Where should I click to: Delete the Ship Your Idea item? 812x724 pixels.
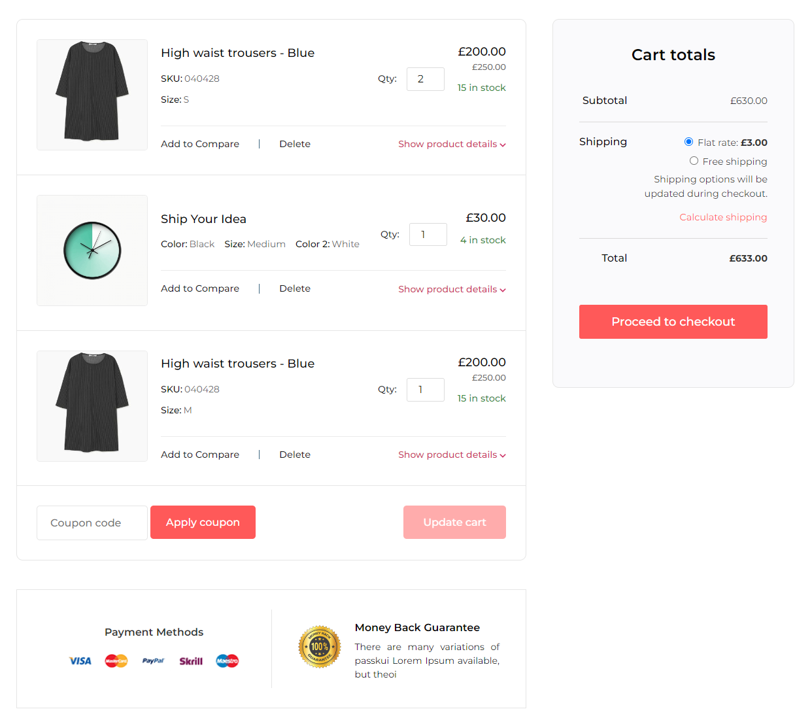295,288
